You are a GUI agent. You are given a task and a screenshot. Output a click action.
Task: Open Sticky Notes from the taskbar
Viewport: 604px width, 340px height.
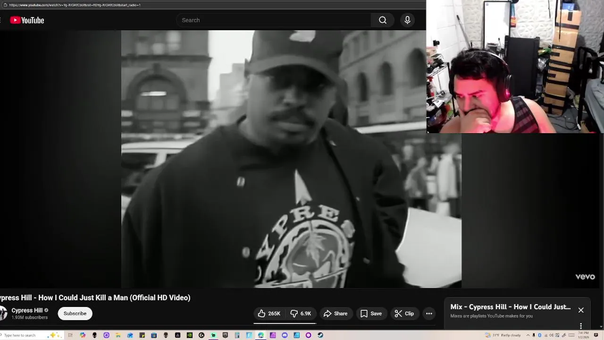[x=142, y=335]
